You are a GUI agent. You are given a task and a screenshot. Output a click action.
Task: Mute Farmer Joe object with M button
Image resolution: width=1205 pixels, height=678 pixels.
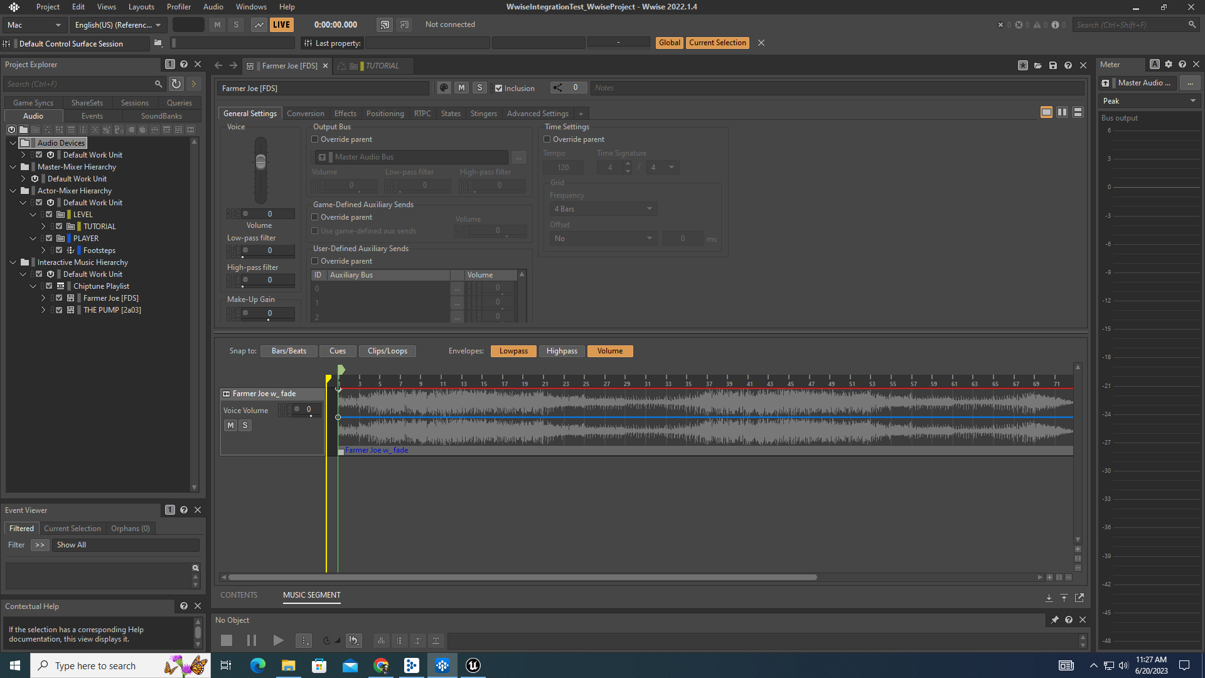point(462,88)
